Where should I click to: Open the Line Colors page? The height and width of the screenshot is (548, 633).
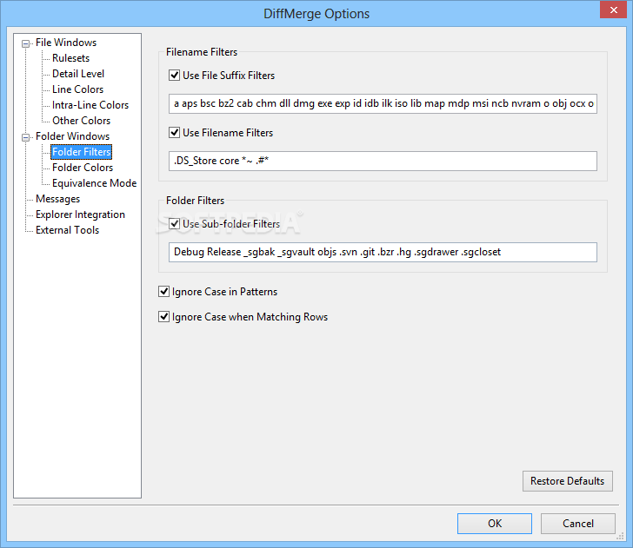tap(77, 89)
